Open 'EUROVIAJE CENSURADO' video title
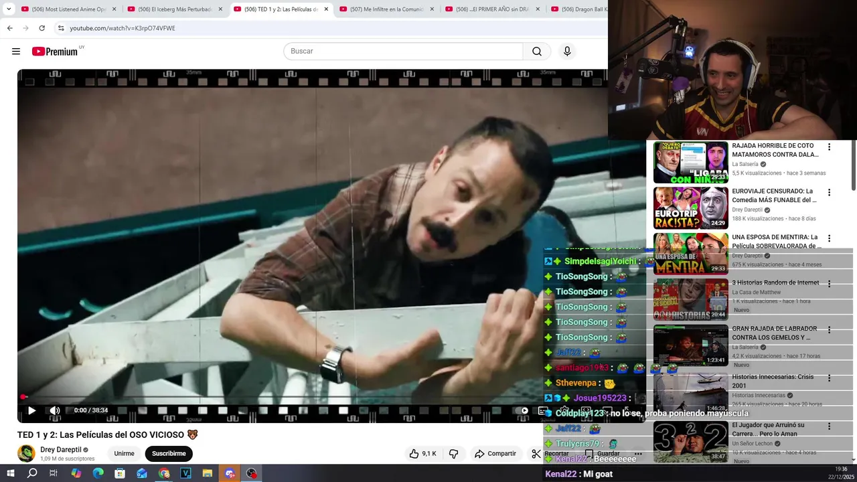 pyautogui.click(x=775, y=195)
